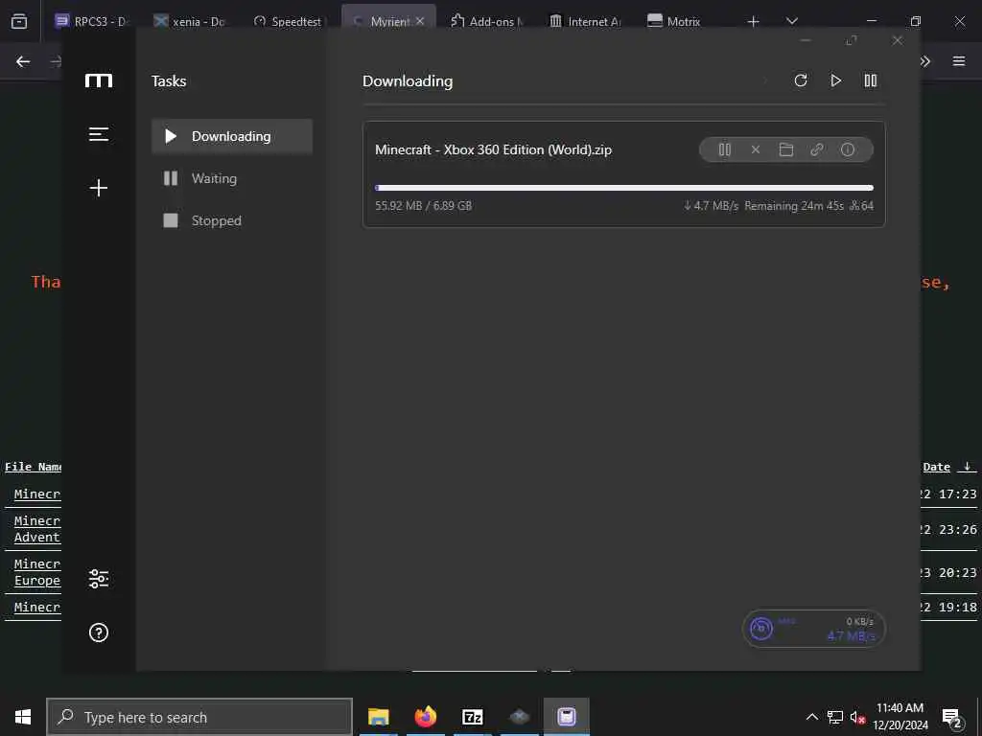982x736 pixels.
Task: Select the Minecraft - Xbox 360 Edition filename
Action: (493, 149)
